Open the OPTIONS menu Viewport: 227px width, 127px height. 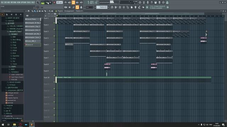click(x=24, y=2)
